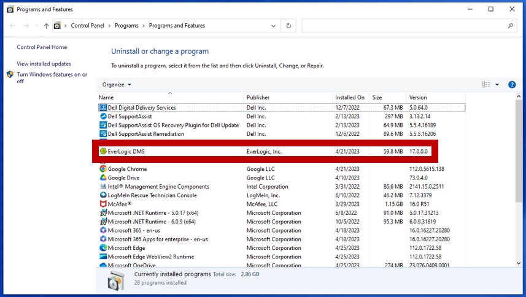Go up one level with up arrow
Image resolution: width=526 pixels, height=297 pixels.
(46, 26)
